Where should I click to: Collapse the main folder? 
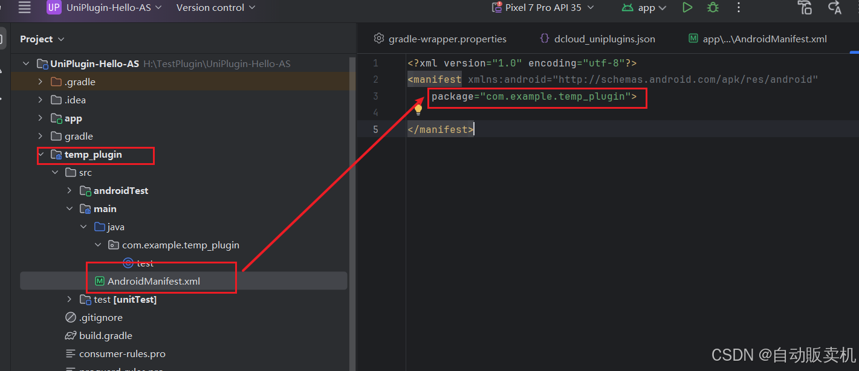[x=69, y=208]
